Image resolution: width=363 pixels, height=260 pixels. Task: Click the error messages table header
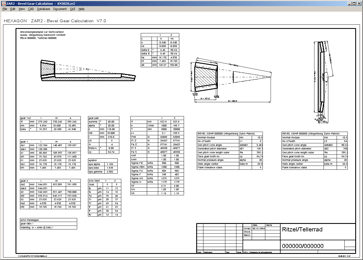29,220
